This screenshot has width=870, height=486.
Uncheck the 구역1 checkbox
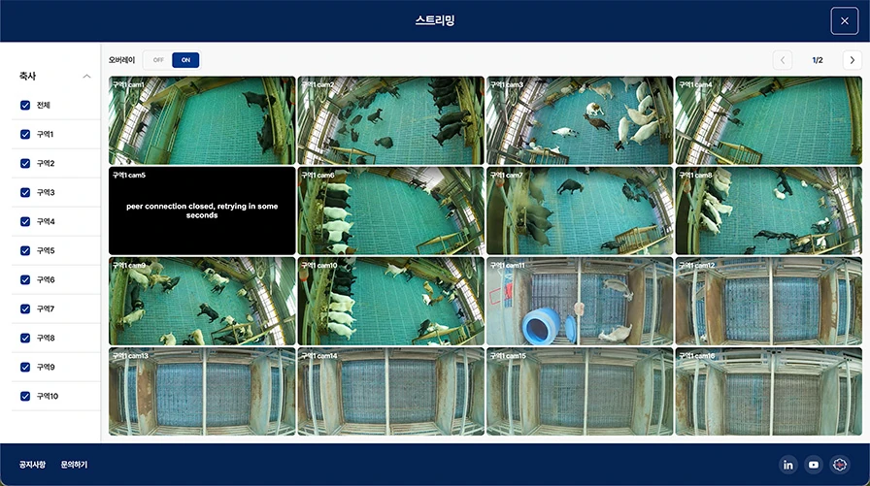[25, 134]
